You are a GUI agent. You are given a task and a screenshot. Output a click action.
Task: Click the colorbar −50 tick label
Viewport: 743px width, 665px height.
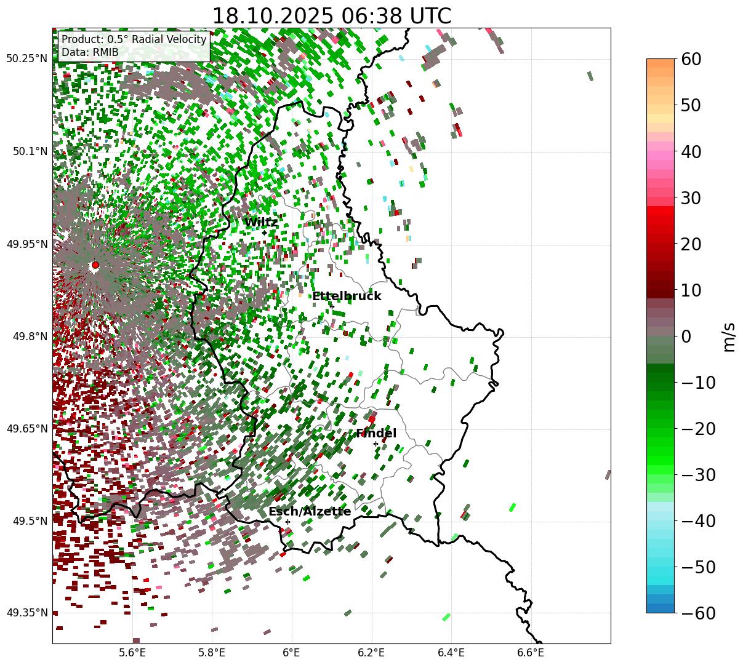click(x=698, y=567)
